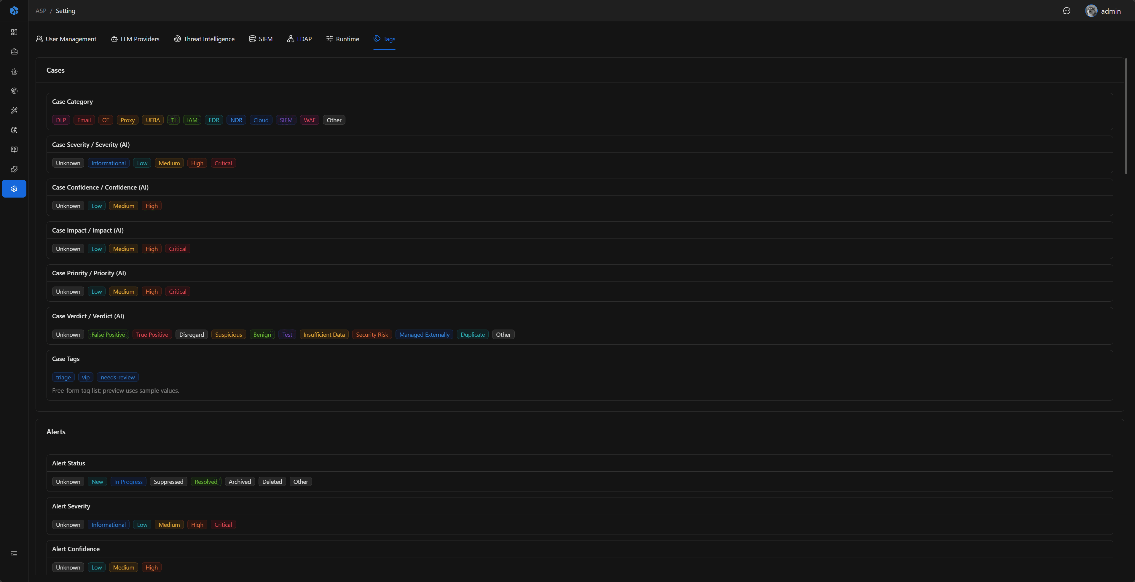This screenshot has height=582, width=1135.
Task: Click the Security Risk verdict tag
Action: [x=372, y=335]
